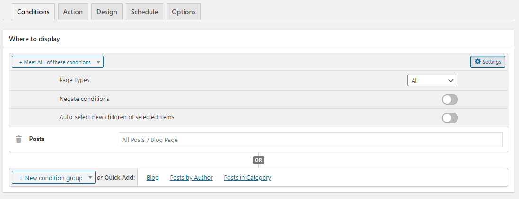
Task: Open Settings via the gear icon button
Action: [488, 62]
